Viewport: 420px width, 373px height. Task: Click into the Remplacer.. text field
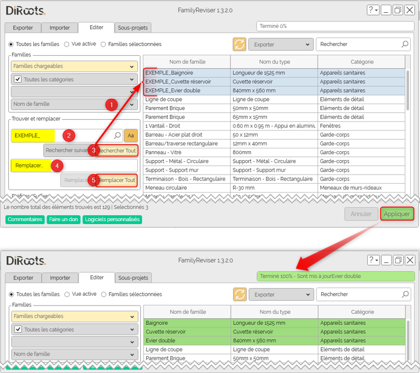[76, 166]
